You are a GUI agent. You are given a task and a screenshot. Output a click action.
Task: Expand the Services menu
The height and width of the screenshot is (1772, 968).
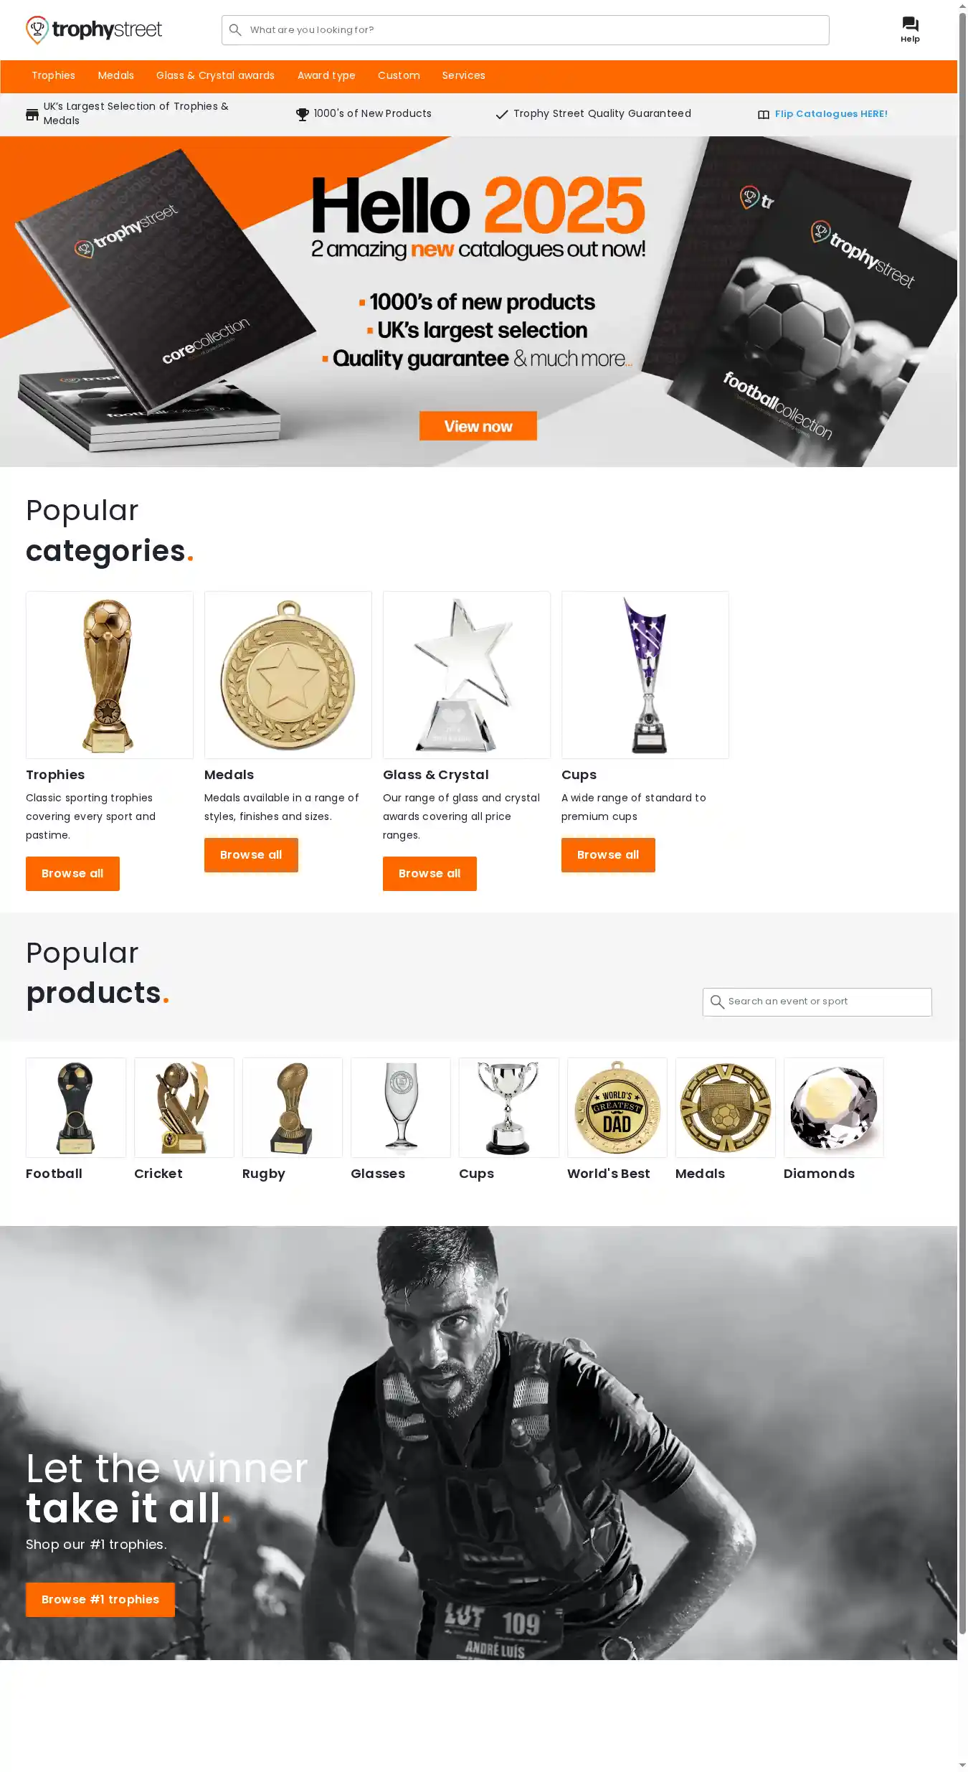click(463, 75)
